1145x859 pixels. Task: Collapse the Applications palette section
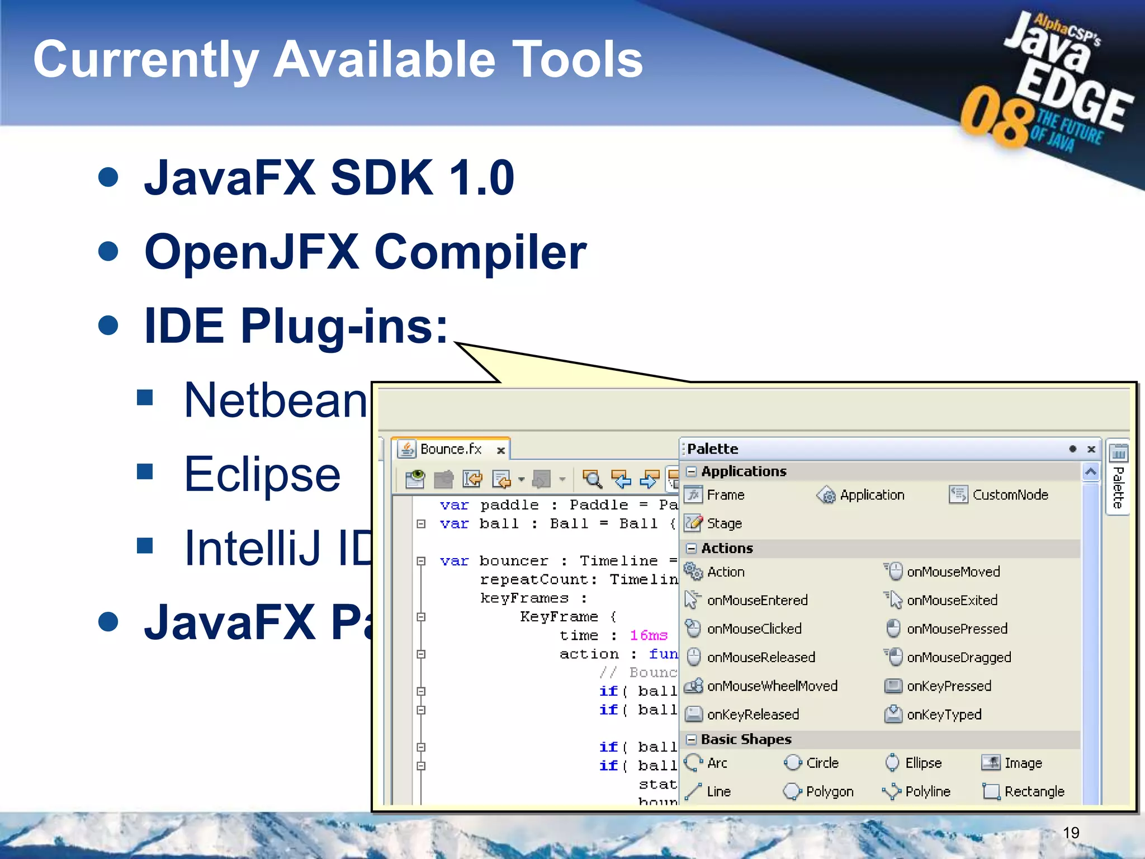click(x=691, y=471)
